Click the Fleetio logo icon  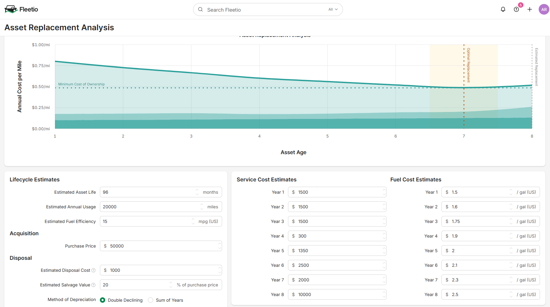[x=11, y=9]
